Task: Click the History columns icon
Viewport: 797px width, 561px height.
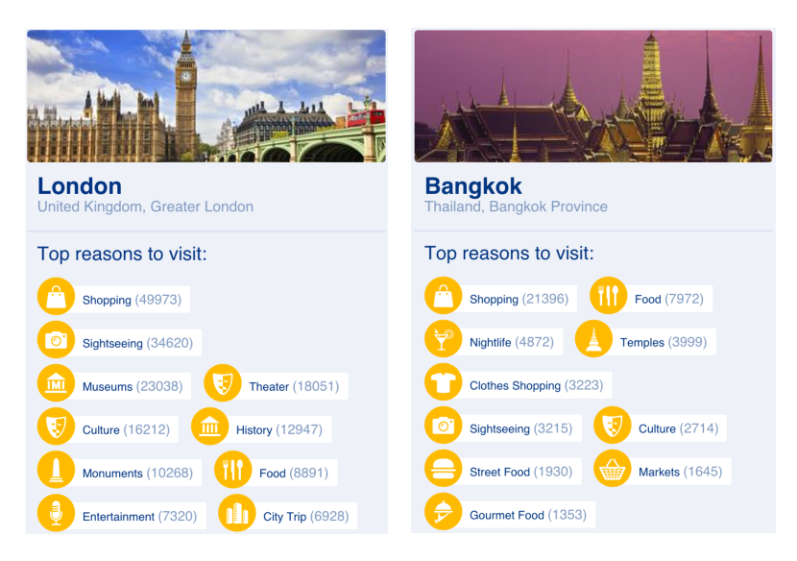Action: pos(209,427)
